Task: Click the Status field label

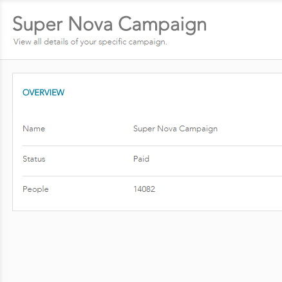Action: [x=34, y=159]
